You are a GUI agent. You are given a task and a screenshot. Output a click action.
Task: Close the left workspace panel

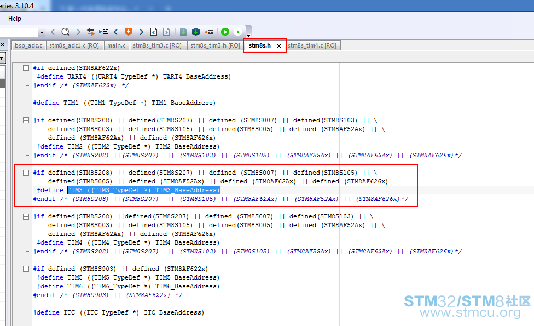2,45
